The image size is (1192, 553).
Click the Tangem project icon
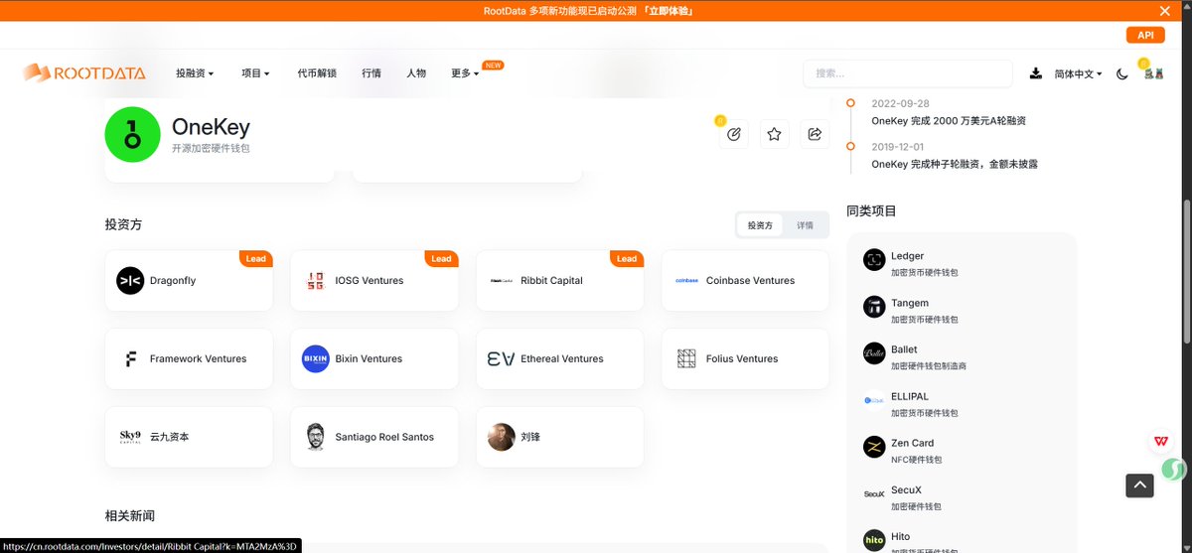[874, 306]
